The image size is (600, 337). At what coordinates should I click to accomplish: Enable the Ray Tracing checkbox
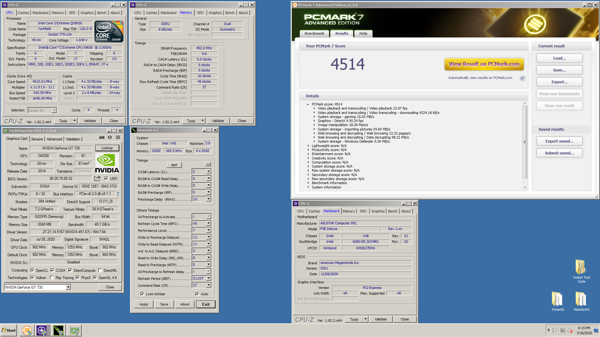click(52, 278)
